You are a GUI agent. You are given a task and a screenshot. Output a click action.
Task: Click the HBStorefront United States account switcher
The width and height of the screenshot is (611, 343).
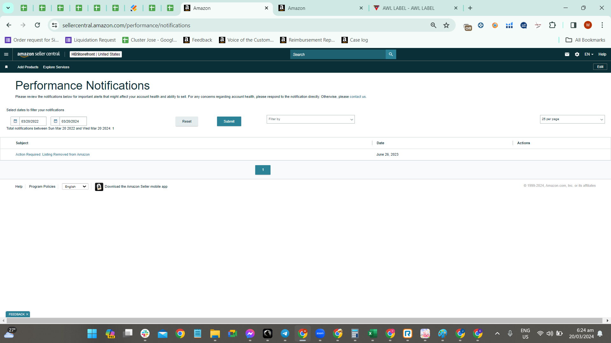click(x=96, y=54)
